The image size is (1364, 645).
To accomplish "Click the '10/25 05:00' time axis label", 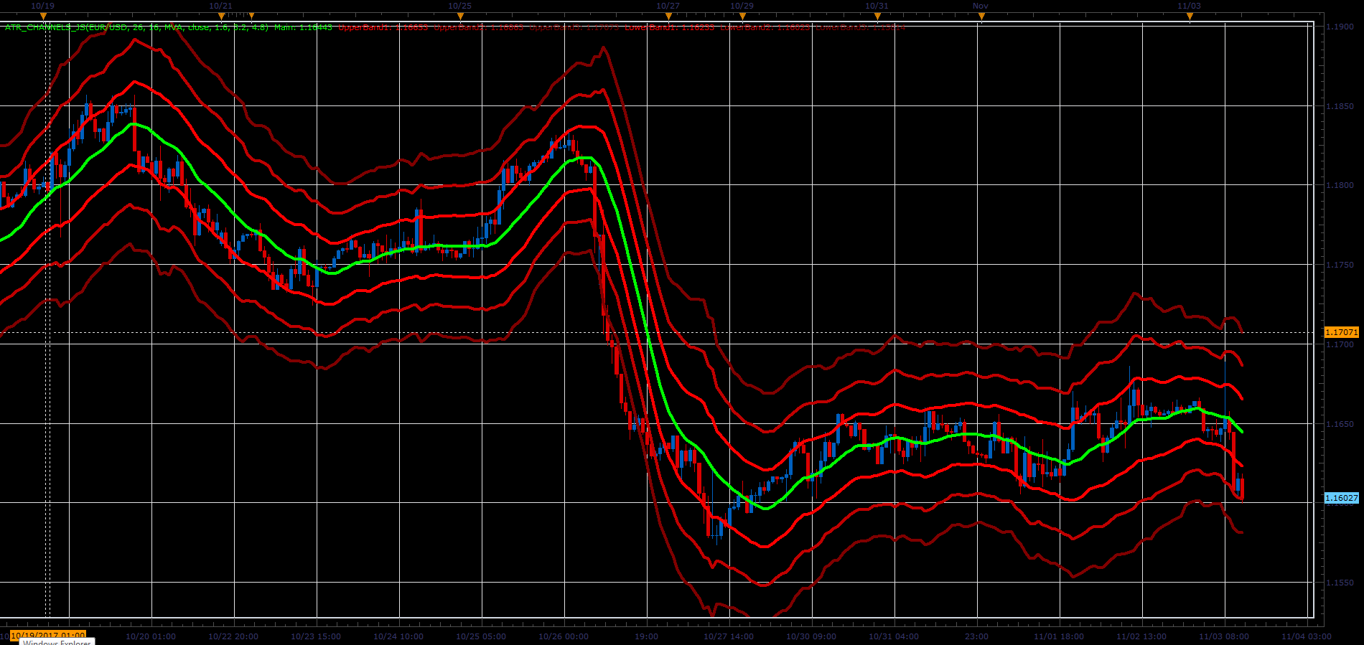I will click(x=481, y=636).
